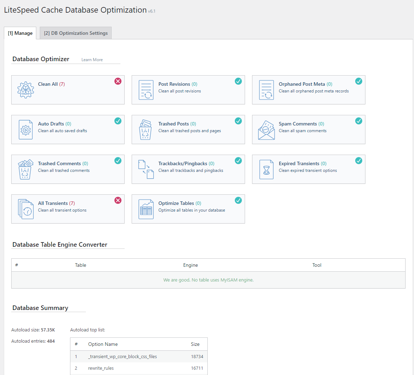Click 'Clean all trackbacks and pingbacks' text
The image size is (414, 375).
click(x=191, y=171)
